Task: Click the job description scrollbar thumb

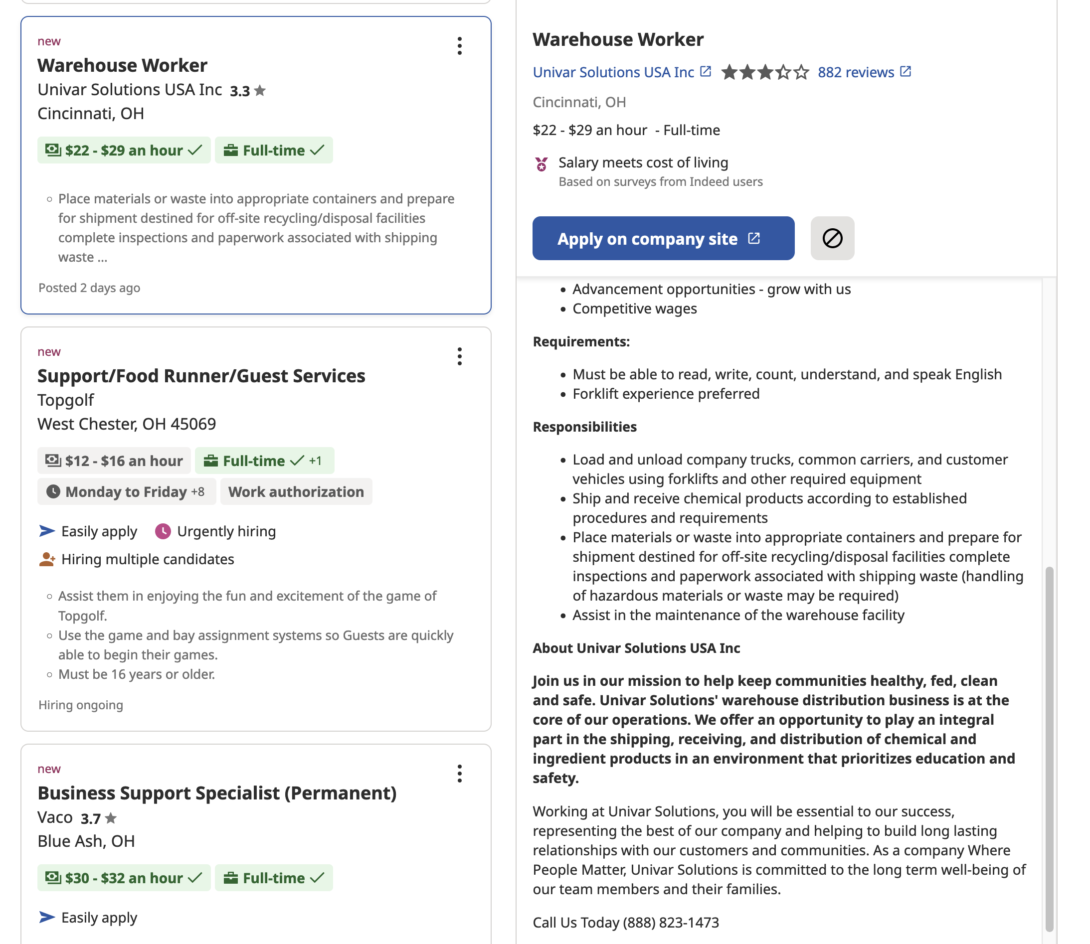Action: 1049,749
